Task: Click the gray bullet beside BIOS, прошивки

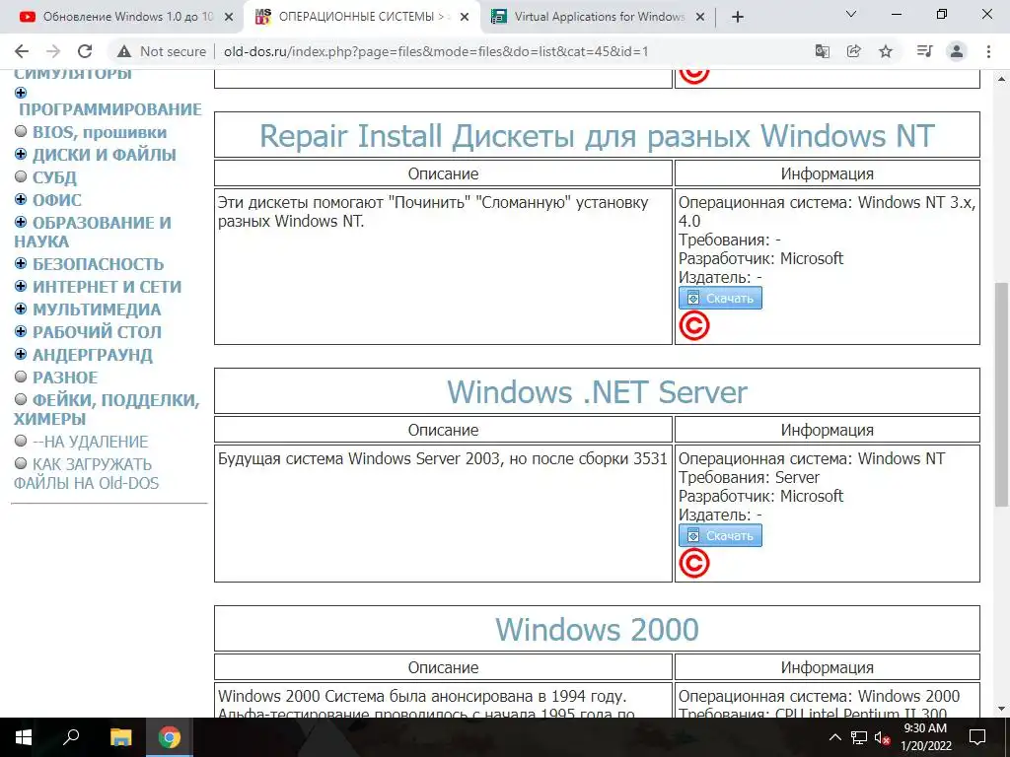Action: tap(21, 131)
